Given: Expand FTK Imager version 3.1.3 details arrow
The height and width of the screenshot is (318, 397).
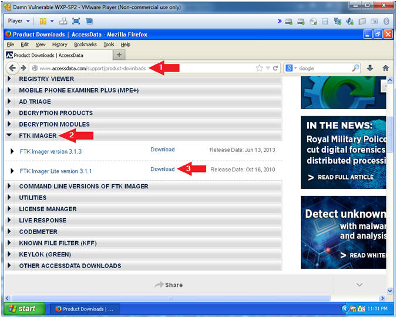Looking at the screenshot, I should (12, 151).
